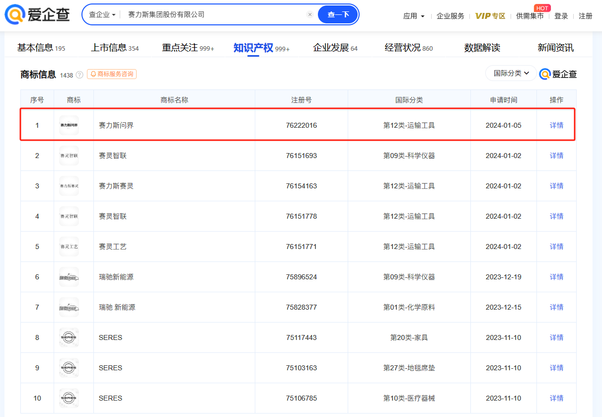Open the VIP专区 link
This screenshot has width=602, height=417.
click(x=490, y=16)
